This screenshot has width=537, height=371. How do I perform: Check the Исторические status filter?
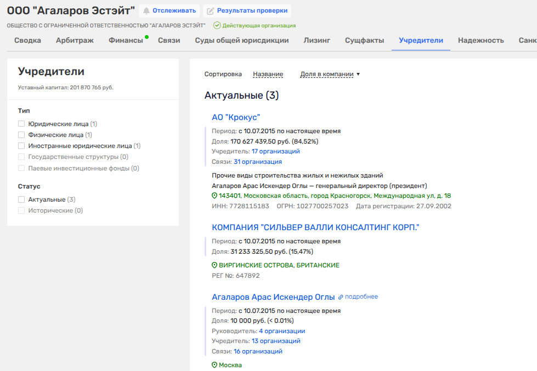point(21,210)
